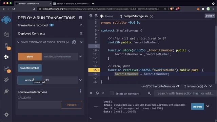Click the favoriteNumber getter button
This screenshot has height=122, width=217.
[29, 68]
